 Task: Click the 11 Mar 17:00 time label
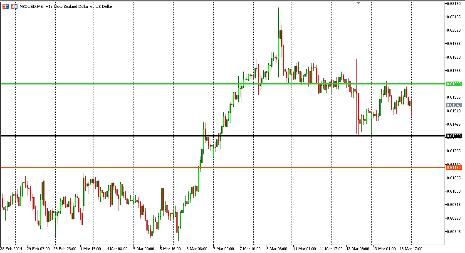pos(331,248)
